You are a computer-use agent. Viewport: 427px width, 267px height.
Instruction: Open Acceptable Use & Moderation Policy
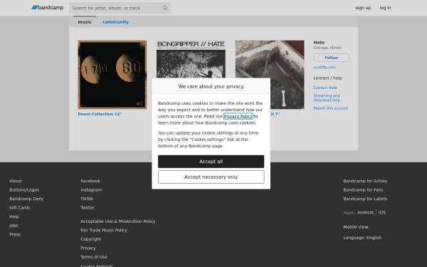[x=118, y=221]
